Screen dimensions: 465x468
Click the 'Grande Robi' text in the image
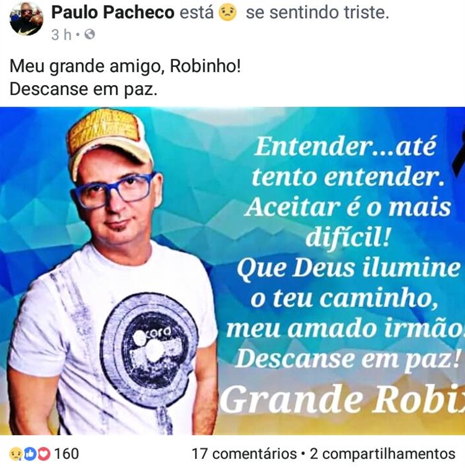coord(342,399)
